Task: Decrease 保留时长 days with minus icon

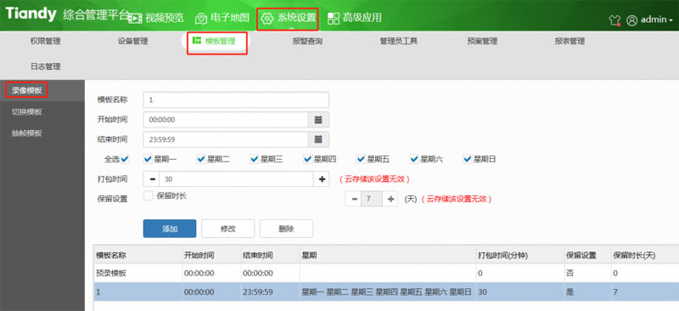Action: 354,199
